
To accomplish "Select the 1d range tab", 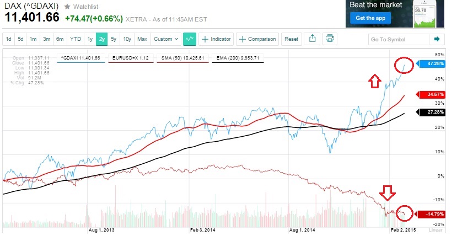I will 9,39.
